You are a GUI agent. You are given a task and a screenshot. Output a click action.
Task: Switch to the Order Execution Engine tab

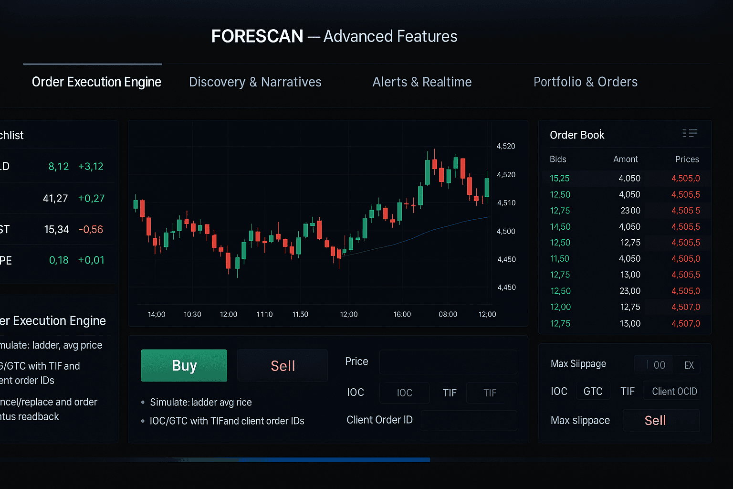96,82
